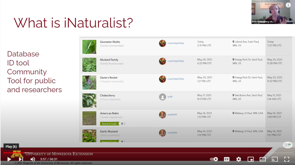295x165 pixels.
Task: Switch to theater mode
Action: point(263,159)
